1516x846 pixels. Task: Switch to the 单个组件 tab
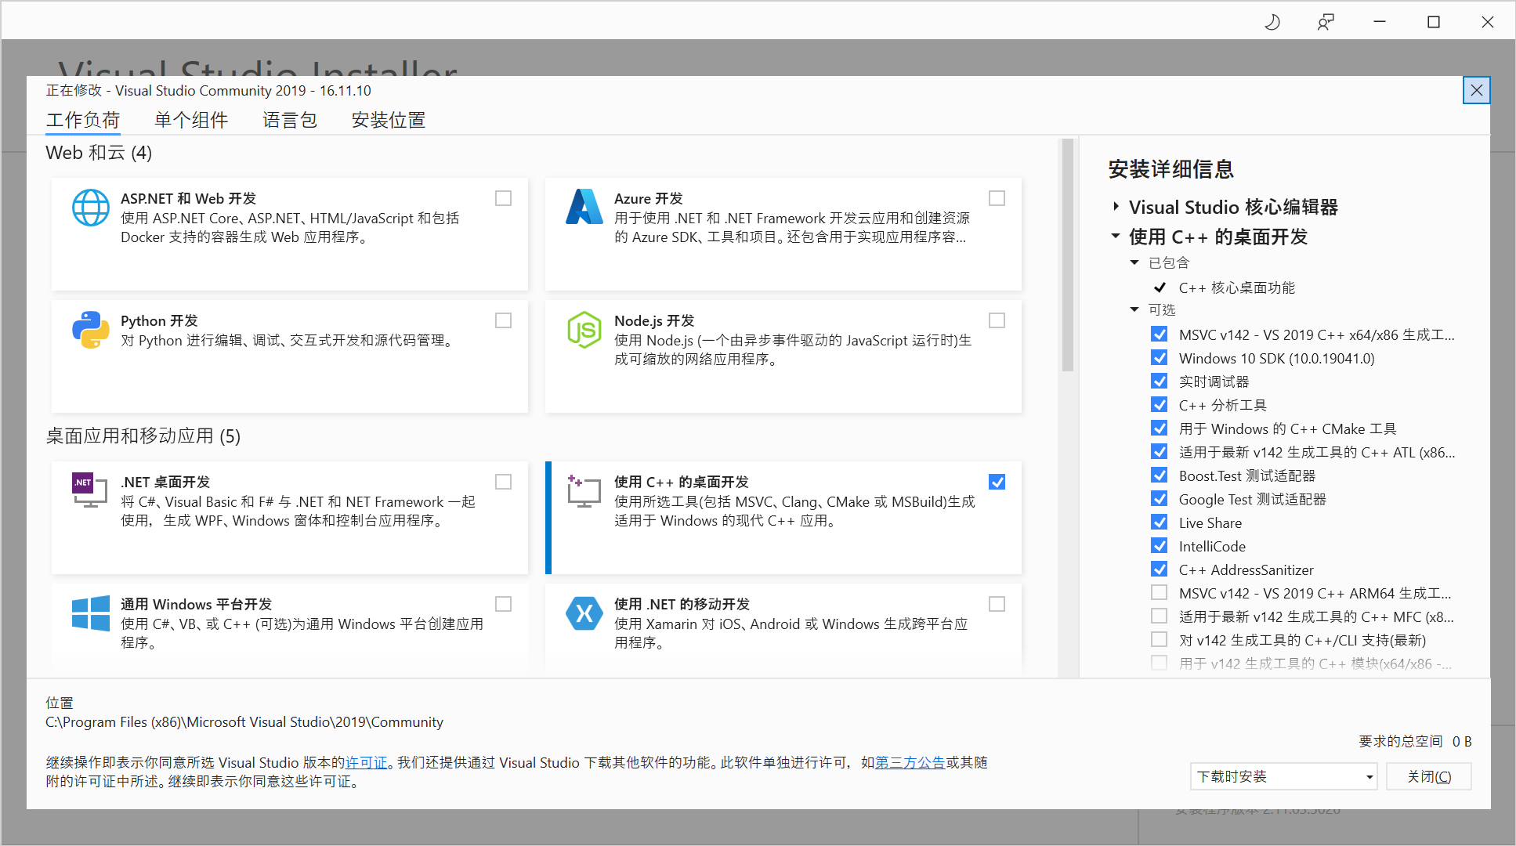click(x=191, y=119)
